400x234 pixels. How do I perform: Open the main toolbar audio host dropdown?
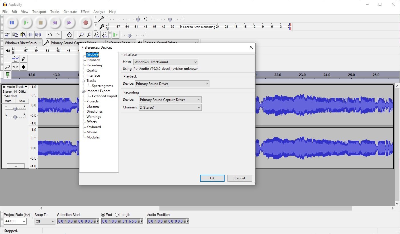point(23,43)
